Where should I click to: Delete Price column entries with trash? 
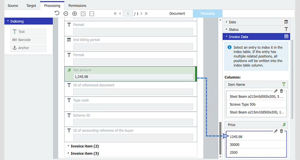(x=281, y=131)
